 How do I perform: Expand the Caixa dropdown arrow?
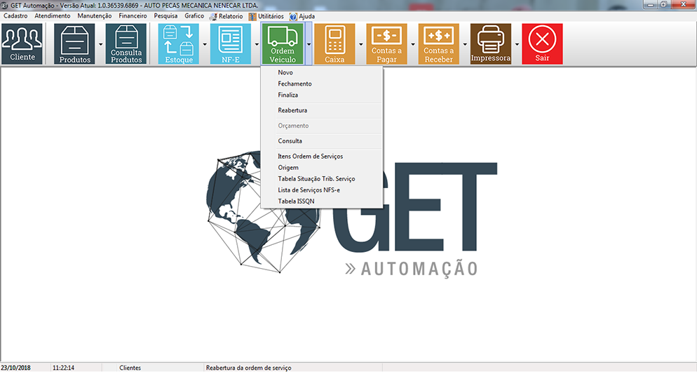point(360,44)
